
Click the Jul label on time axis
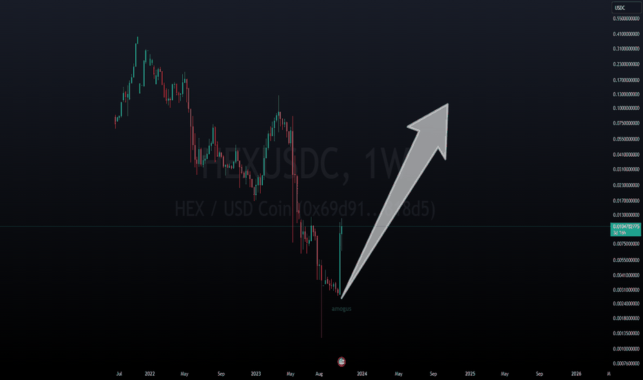pos(119,374)
